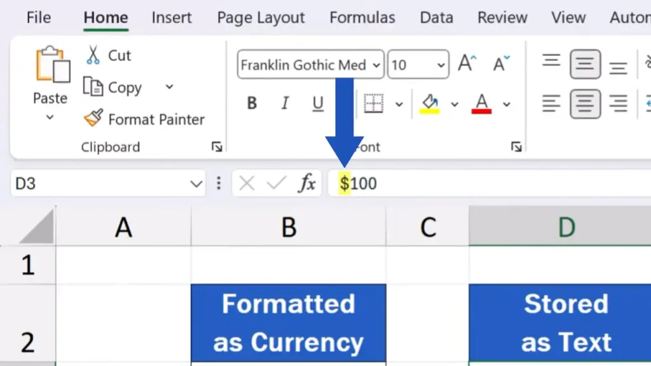
Task: Click the Insert Function fx icon
Action: pos(308,184)
